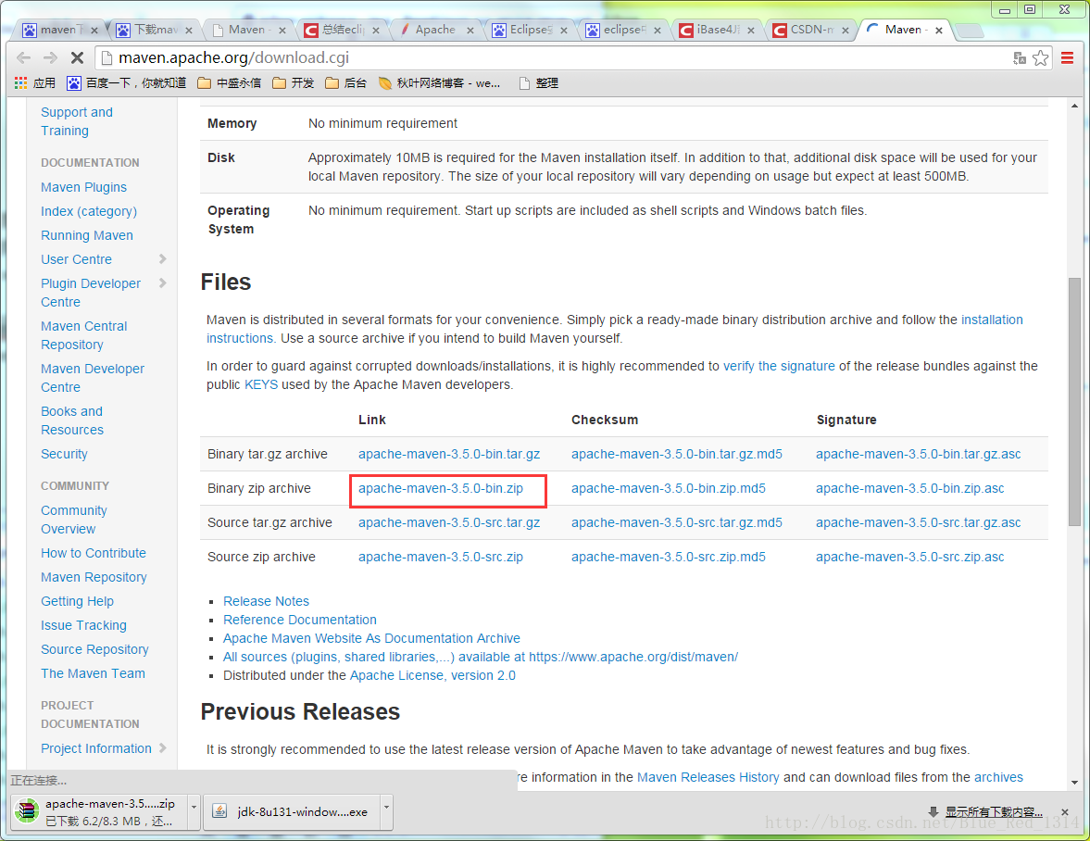Bookmark this page with the star icon

[1040, 58]
